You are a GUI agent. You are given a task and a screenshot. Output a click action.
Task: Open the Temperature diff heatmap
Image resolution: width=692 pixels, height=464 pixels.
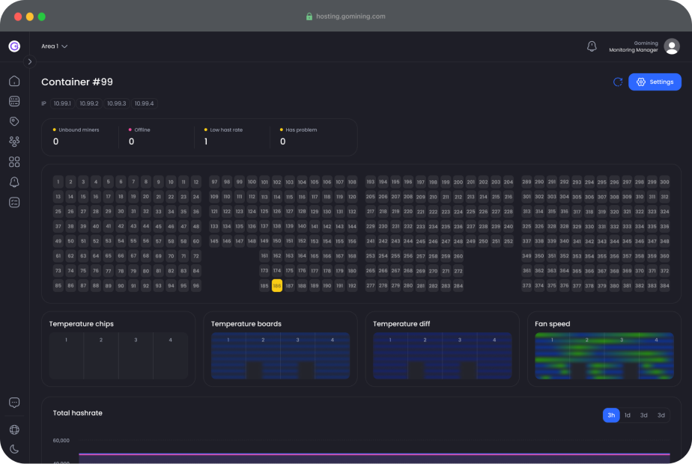[442, 356]
